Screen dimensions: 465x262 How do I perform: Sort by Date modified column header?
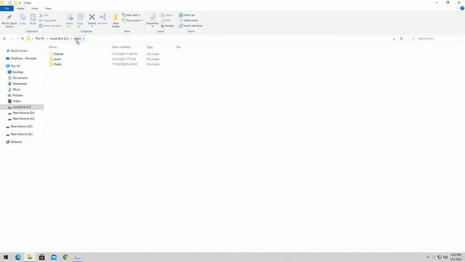point(121,47)
